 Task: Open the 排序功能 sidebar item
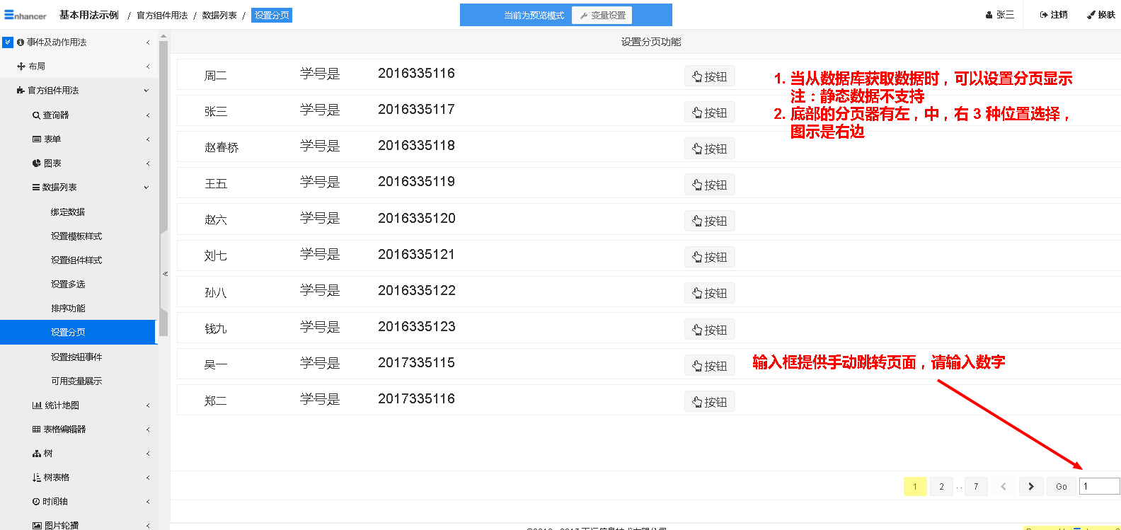pos(68,309)
